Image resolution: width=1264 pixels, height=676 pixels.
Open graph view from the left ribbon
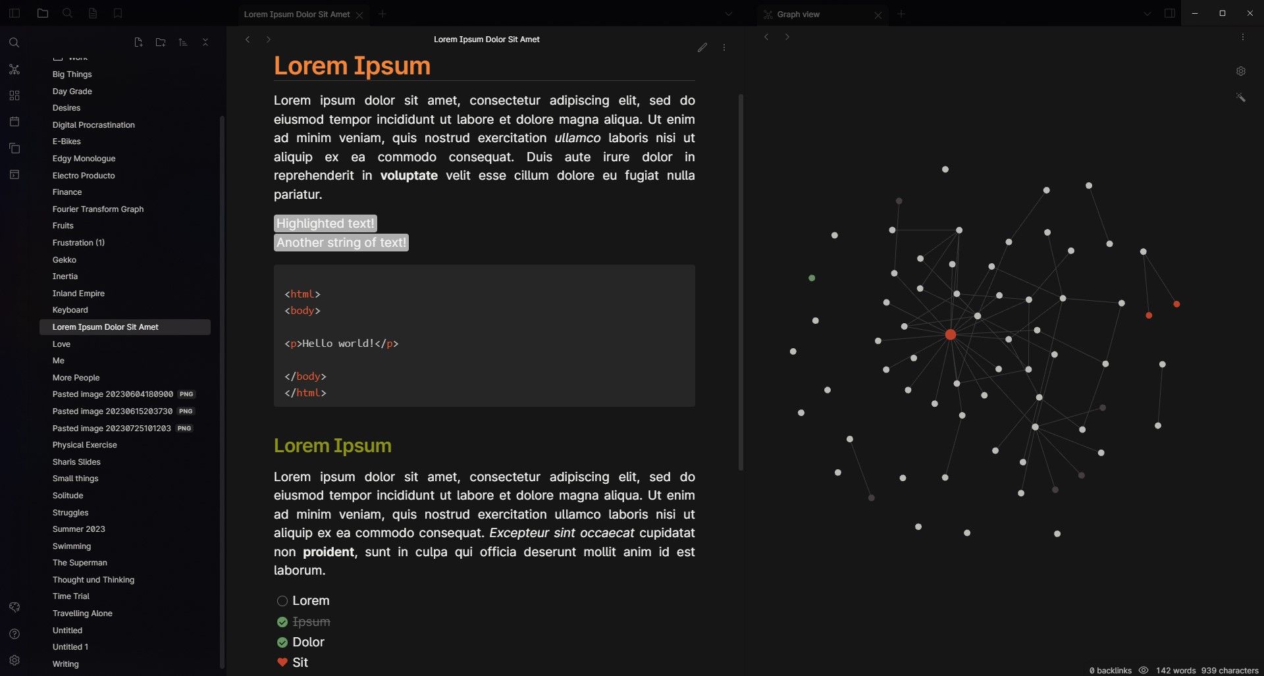pyautogui.click(x=14, y=69)
